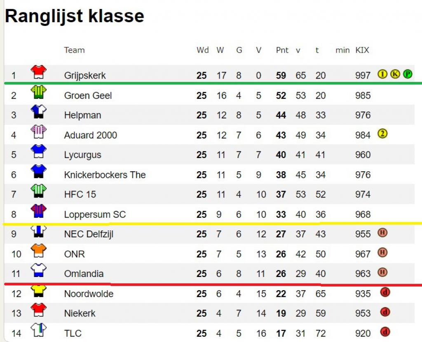
Task: Click the Pnt column header
Action: tap(282, 50)
